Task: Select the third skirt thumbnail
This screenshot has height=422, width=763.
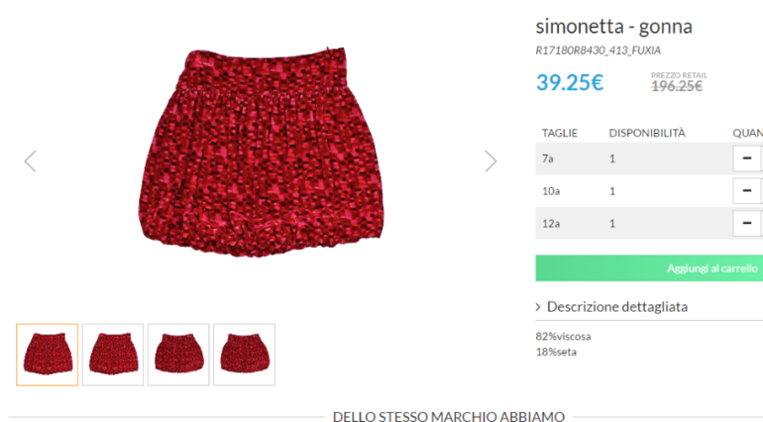Action: tap(178, 355)
